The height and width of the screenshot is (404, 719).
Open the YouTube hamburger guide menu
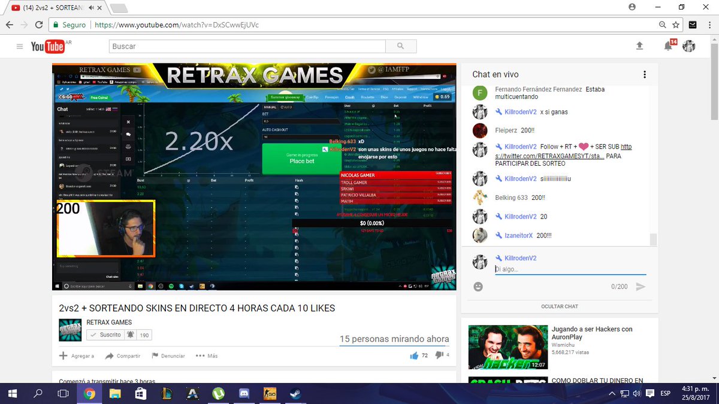(20, 46)
